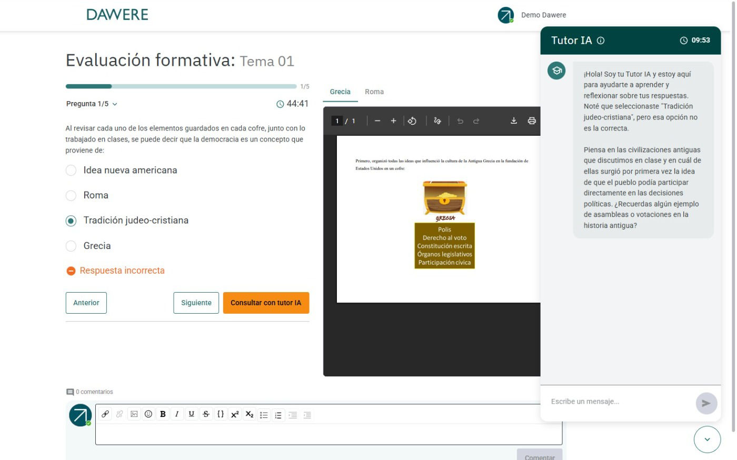Print the PDF document
737x460 pixels.
pos(532,121)
